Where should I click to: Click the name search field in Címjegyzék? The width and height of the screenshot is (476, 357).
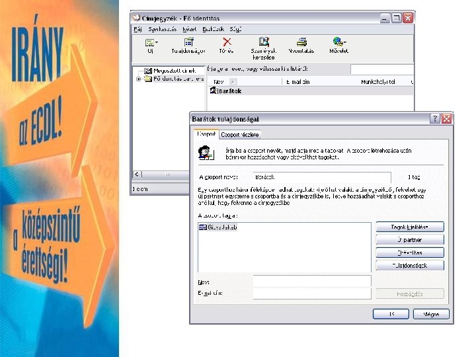[381, 69]
